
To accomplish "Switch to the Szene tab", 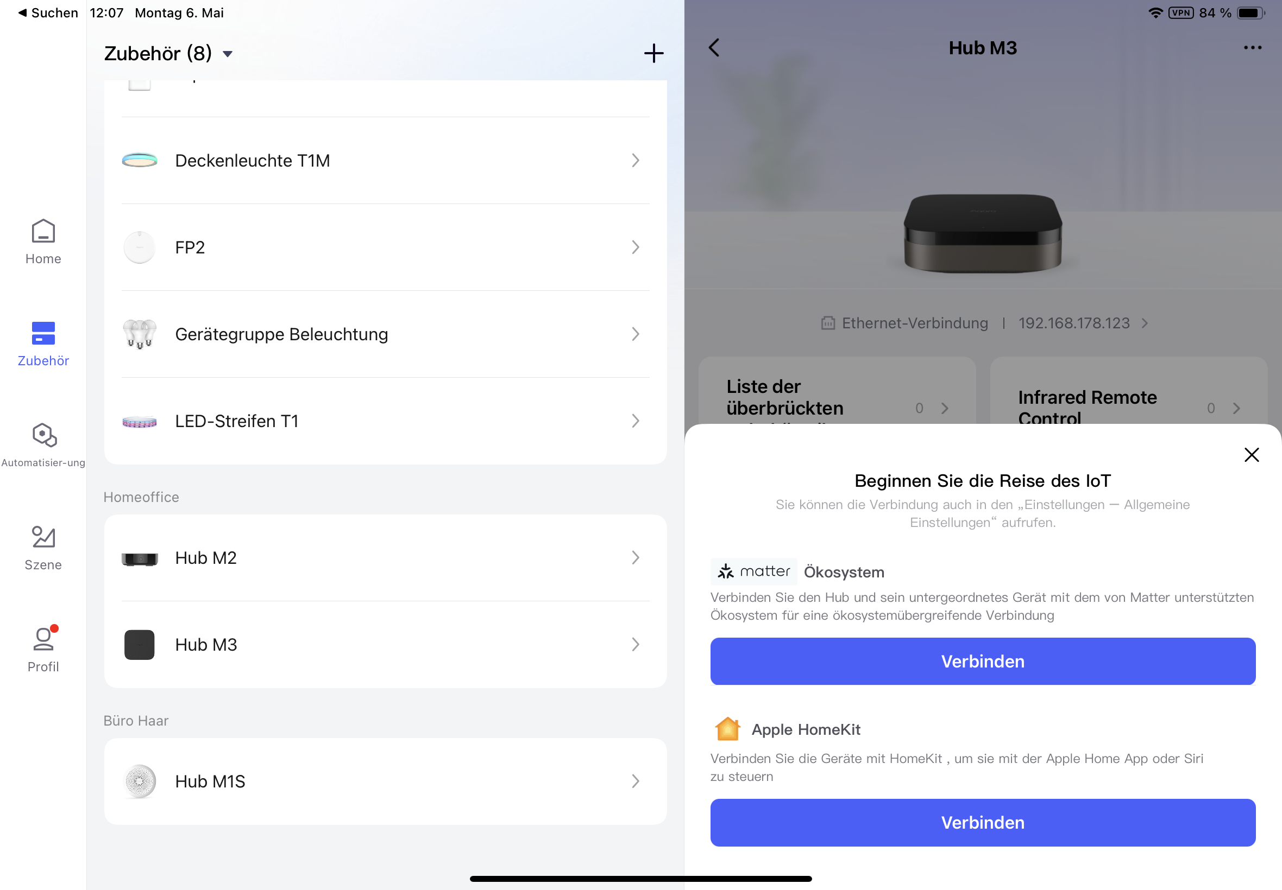I will [43, 548].
